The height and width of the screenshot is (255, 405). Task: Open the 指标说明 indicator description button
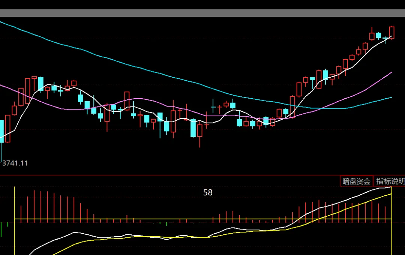tap(390, 181)
